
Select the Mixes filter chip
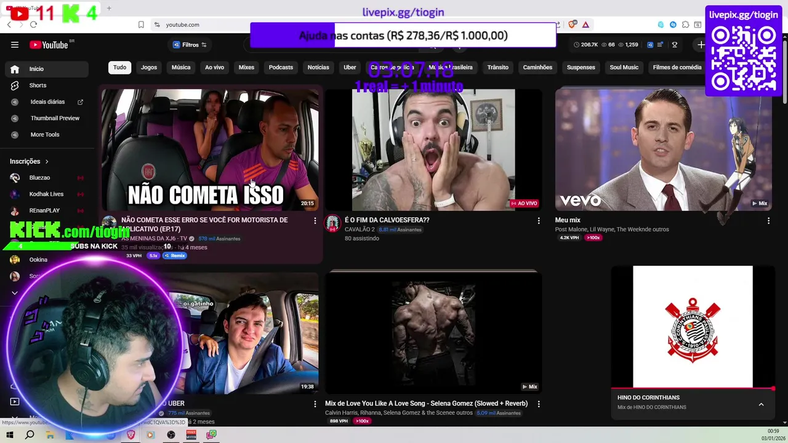tap(246, 67)
